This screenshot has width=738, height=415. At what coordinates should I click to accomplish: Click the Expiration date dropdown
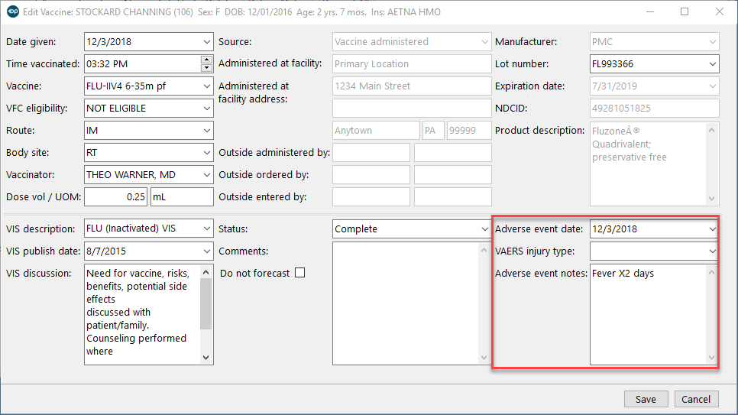click(x=654, y=86)
